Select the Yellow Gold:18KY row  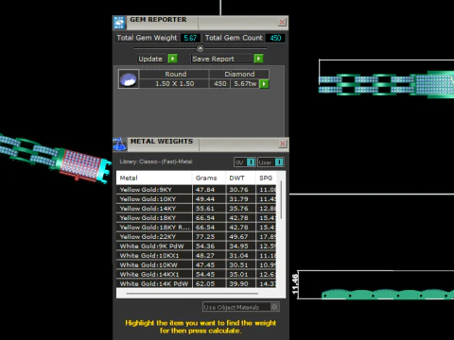click(x=197, y=218)
